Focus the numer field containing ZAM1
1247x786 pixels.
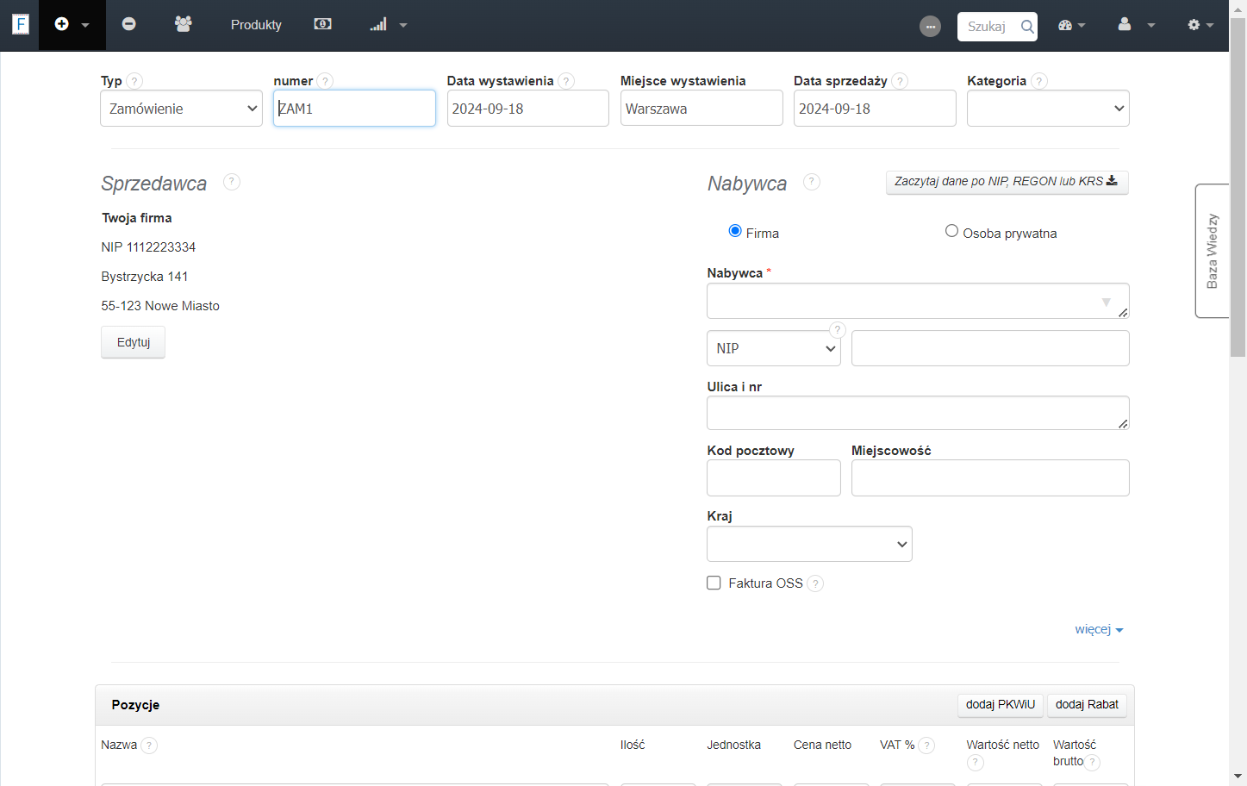point(354,109)
